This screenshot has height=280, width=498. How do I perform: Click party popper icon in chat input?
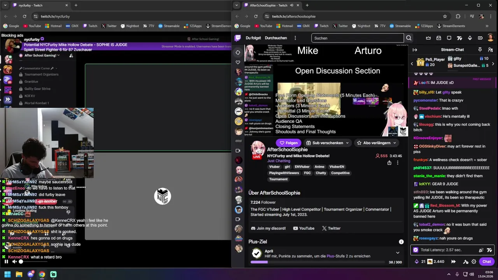(x=481, y=250)
